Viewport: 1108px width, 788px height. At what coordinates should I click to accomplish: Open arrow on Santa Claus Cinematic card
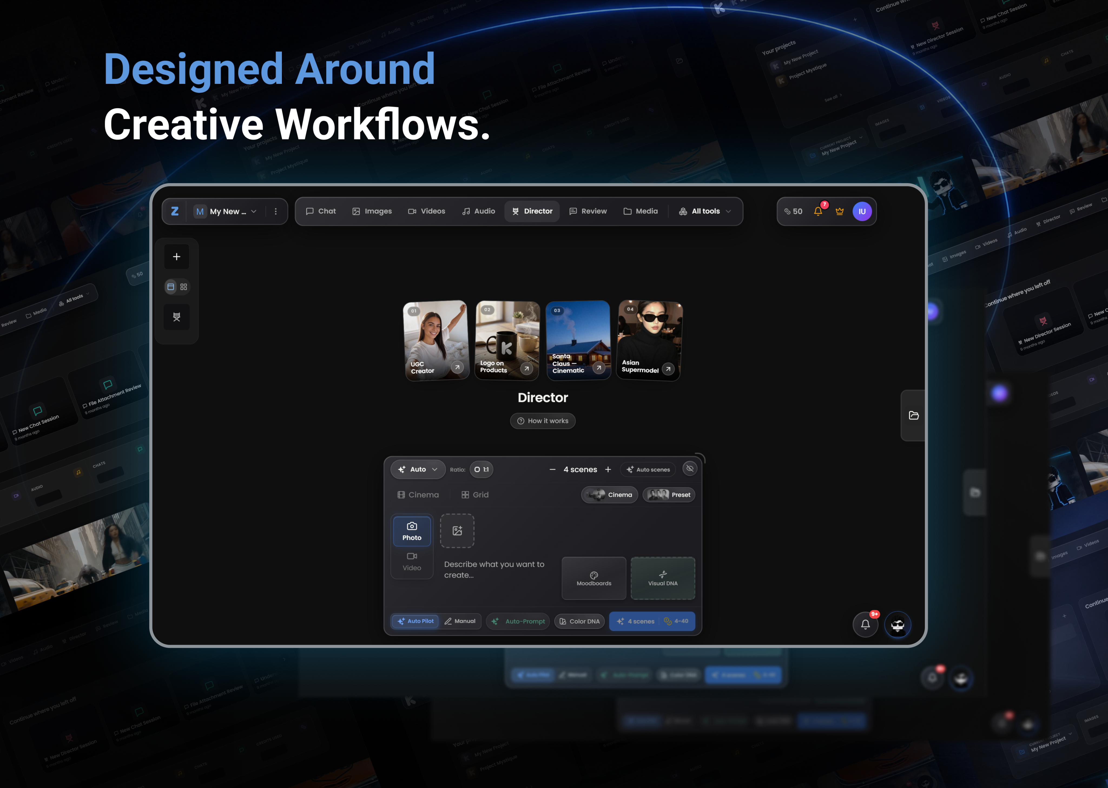(x=599, y=368)
